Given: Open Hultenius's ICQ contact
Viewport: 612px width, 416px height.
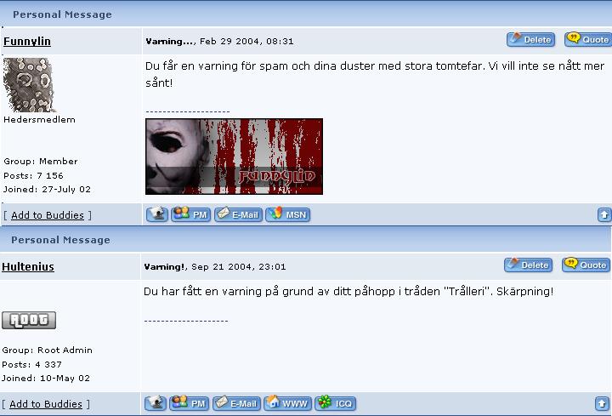Looking at the screenshot, I should 336,403.
